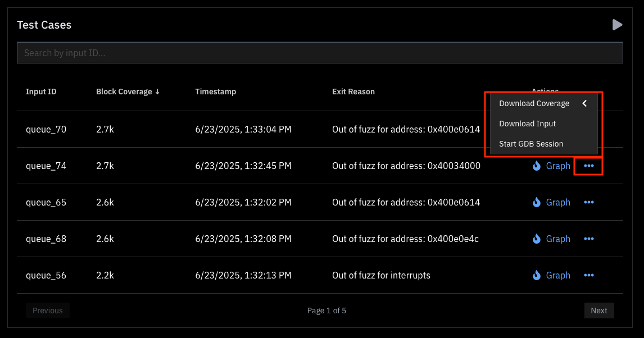The image size is (644, 338).
Task: Sort by the Block Coverage column header
Action: [x=128, y=92]
